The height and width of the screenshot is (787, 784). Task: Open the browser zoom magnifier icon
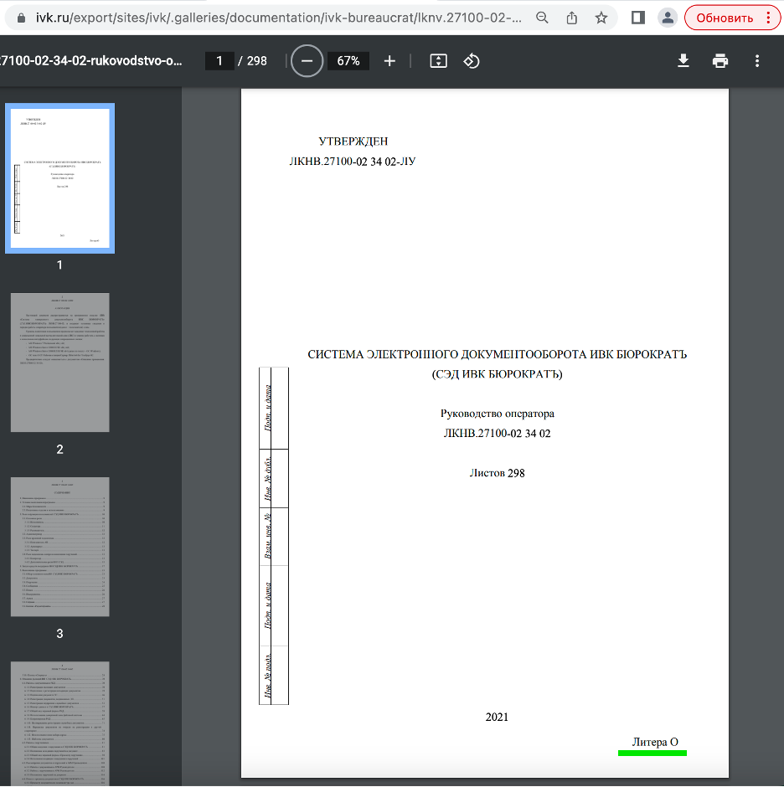tap(543, 17)
